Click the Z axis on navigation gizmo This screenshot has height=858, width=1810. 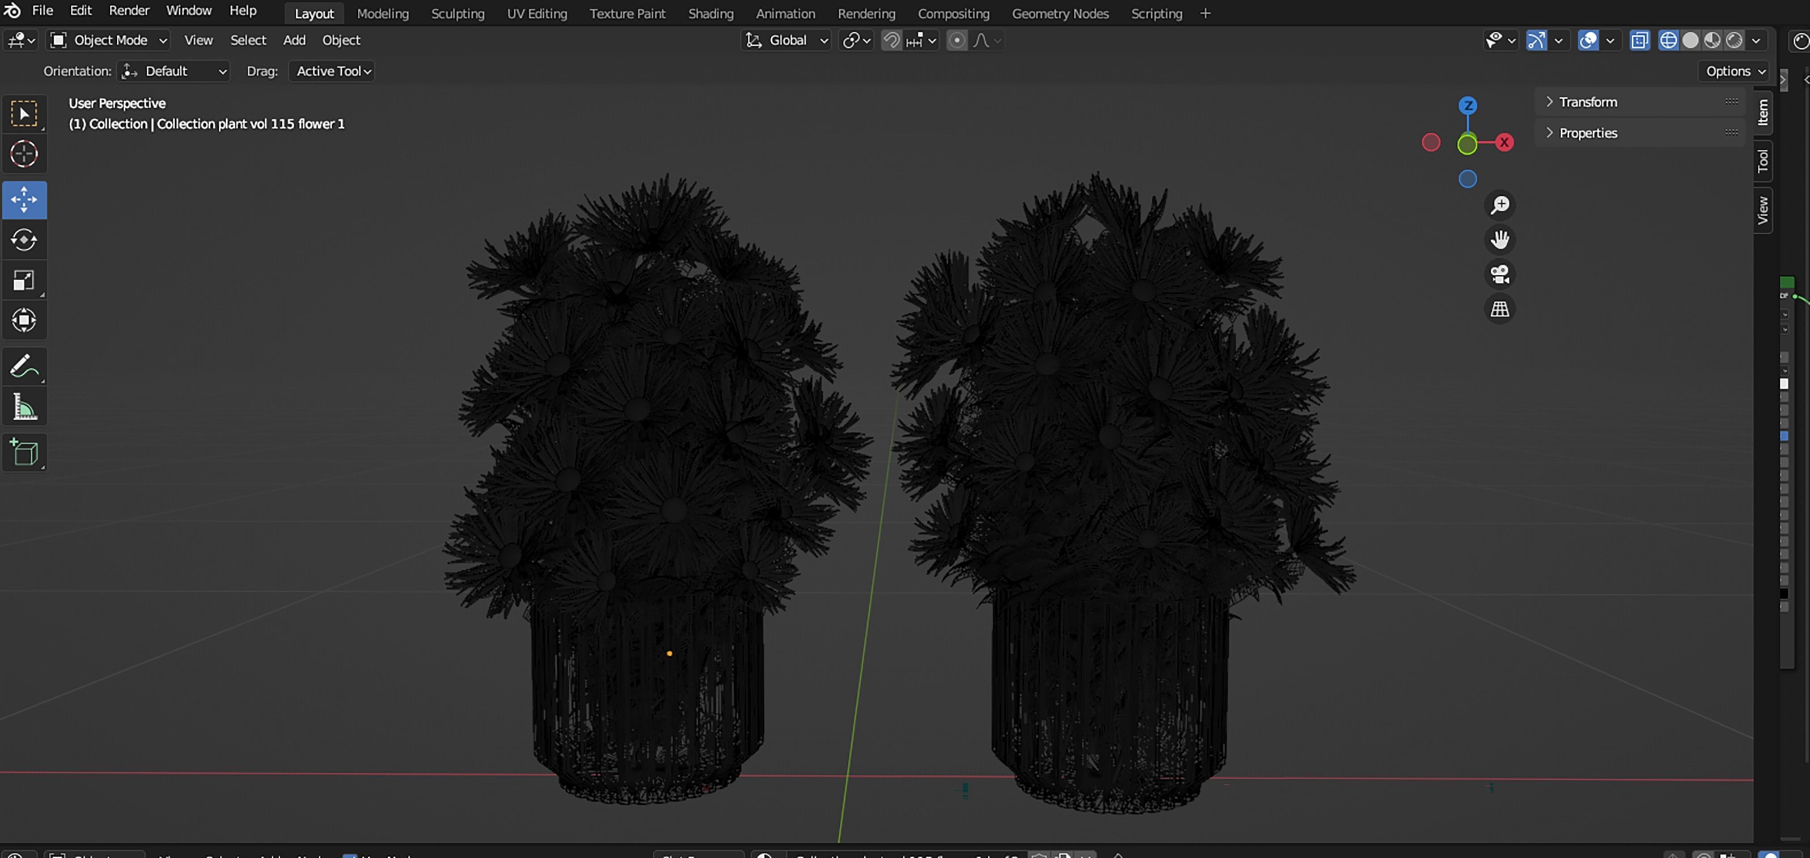point(1467,105)
